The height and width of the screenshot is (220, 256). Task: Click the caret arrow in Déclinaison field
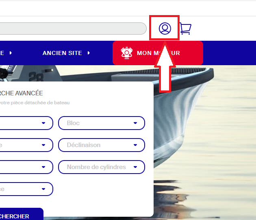[x=135, y=145]
